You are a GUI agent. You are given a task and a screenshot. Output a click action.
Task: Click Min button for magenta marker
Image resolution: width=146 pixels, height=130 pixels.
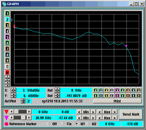(x=86, y=118)
